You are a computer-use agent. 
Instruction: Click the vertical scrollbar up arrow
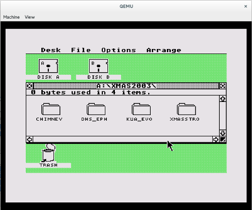(x=223, y=99)
